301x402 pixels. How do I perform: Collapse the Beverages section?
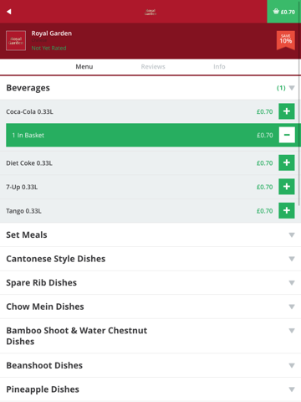pyautogui.click(x=150, y=88)
